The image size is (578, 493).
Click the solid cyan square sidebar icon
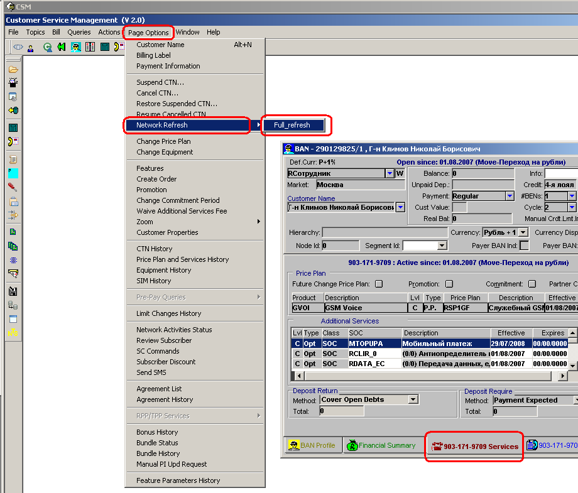[x=13, y=173]
